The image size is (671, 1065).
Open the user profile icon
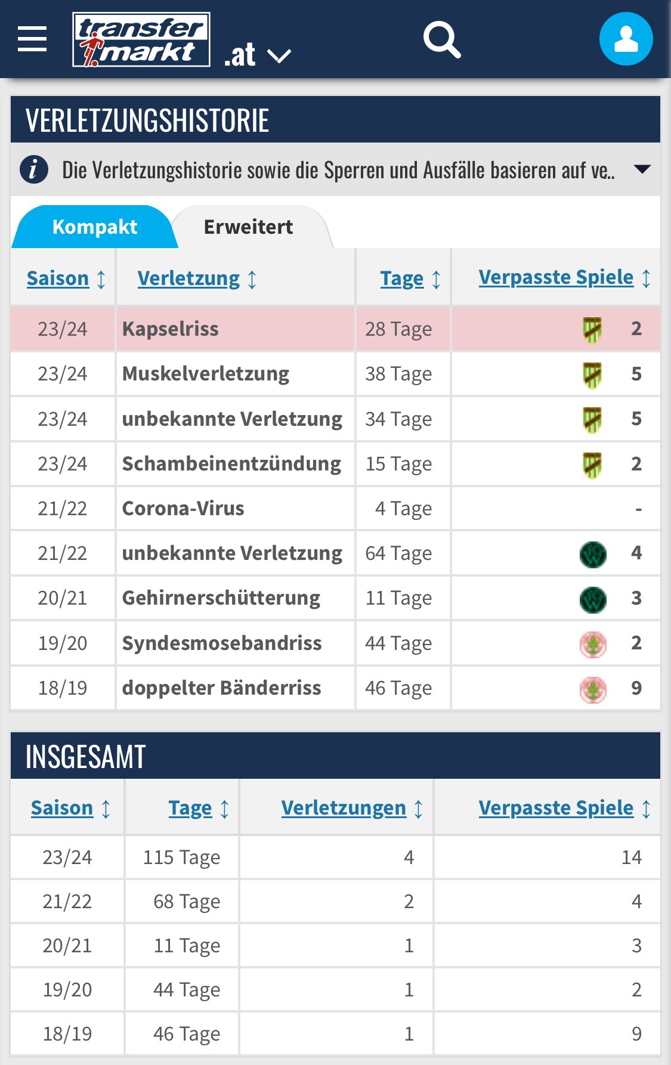pyautogui.click(x=626, y=39)
